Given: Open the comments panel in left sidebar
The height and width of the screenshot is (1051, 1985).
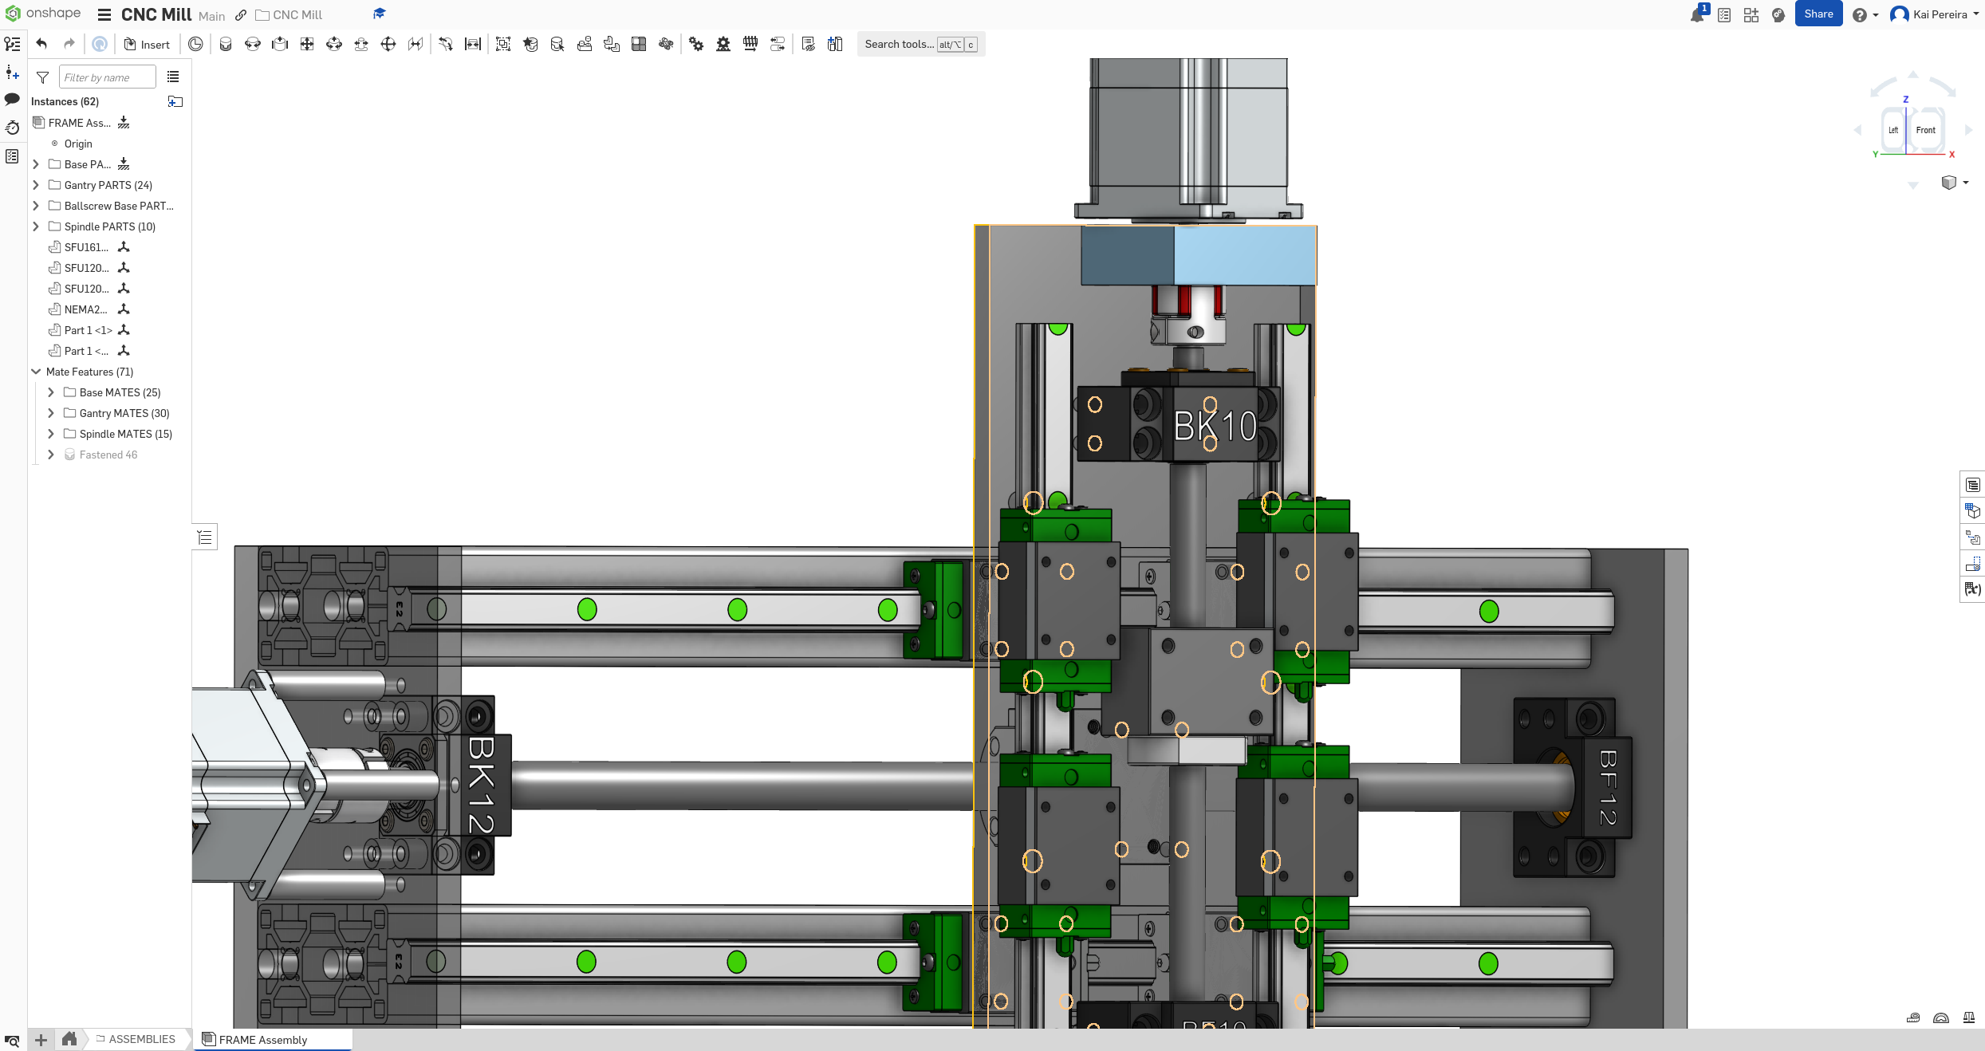Looking at the screenshot, I should 12,100.
